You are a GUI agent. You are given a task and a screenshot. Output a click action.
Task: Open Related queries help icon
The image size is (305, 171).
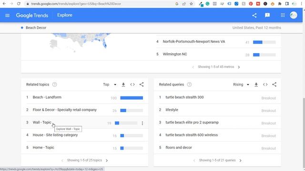click(x=189, y=85)
